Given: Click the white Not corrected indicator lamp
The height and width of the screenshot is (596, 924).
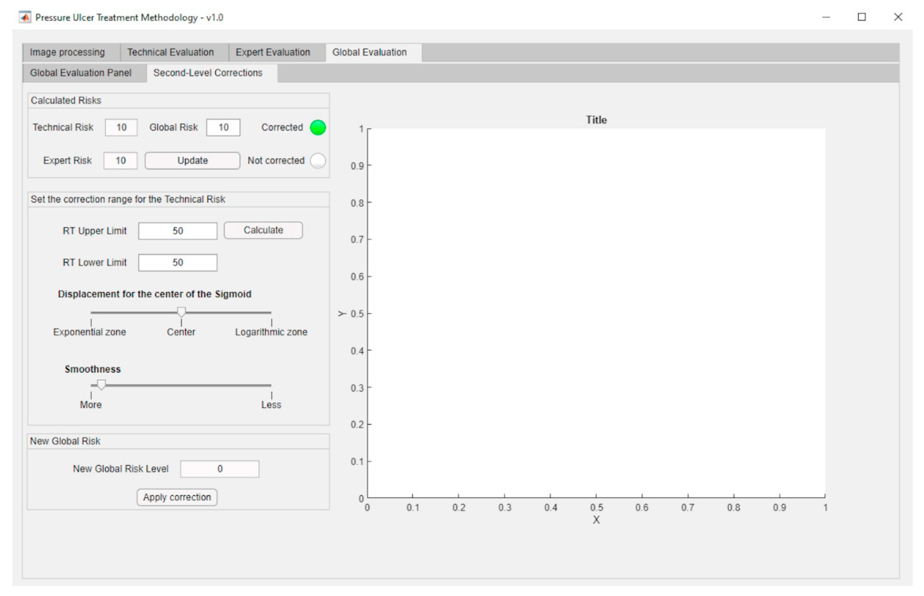Looking at the screenshot, I should [318, 161].
